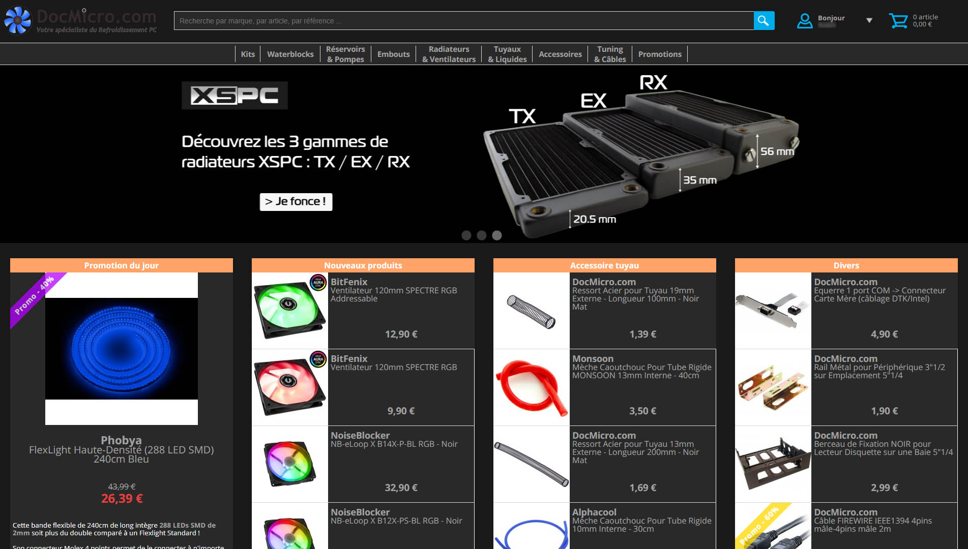Click the 26,39 € promo price
Viewport: 968px width, 549px height.
click(122, 499)
